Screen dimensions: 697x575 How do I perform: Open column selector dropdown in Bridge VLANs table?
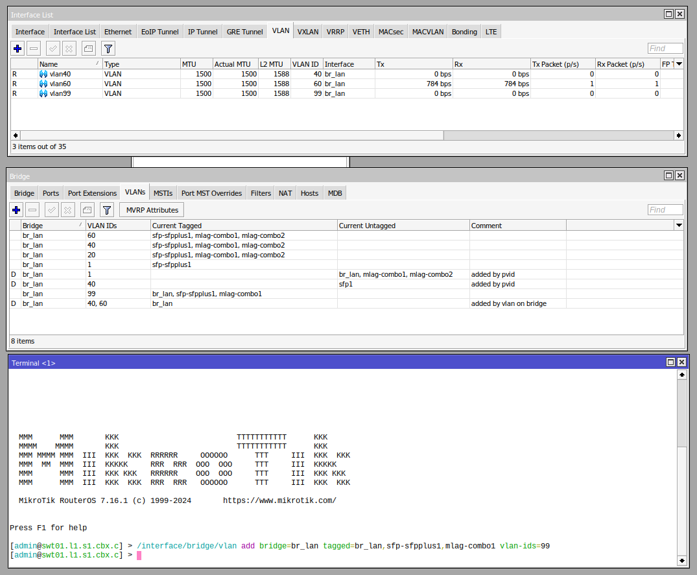[679, 225]
